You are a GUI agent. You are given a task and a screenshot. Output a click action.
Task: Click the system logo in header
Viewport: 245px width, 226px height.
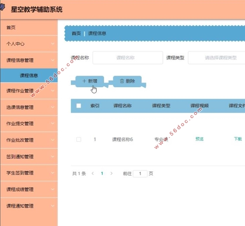click(3, 8)
